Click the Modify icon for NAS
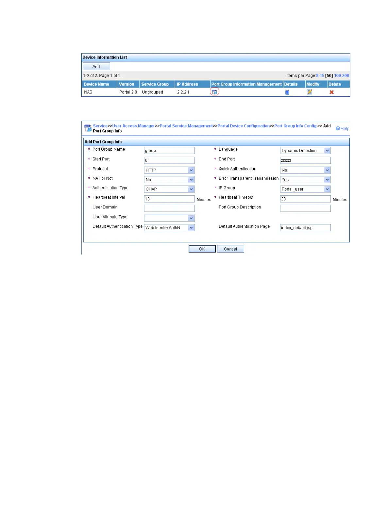Viewport: 389px width, 528px height. click(x=310, y=92)
